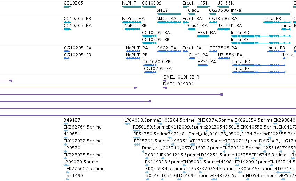Open the EK091354.5prime EST label

[x=254, y=120]
